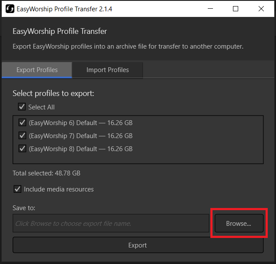Click the 'EasyWorship Profile Transfer' heading

tap(60, 31)
